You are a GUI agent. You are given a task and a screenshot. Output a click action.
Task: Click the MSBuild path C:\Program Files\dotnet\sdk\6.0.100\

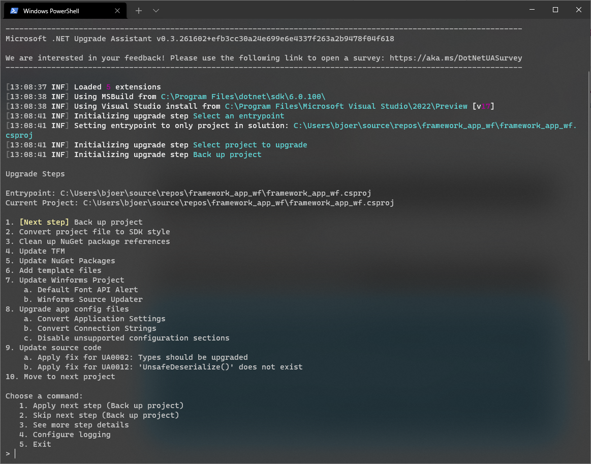(243, 97)
